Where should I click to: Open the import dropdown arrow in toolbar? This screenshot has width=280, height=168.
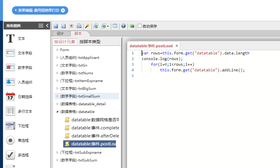pyautogui.click(x=108, y=26)
